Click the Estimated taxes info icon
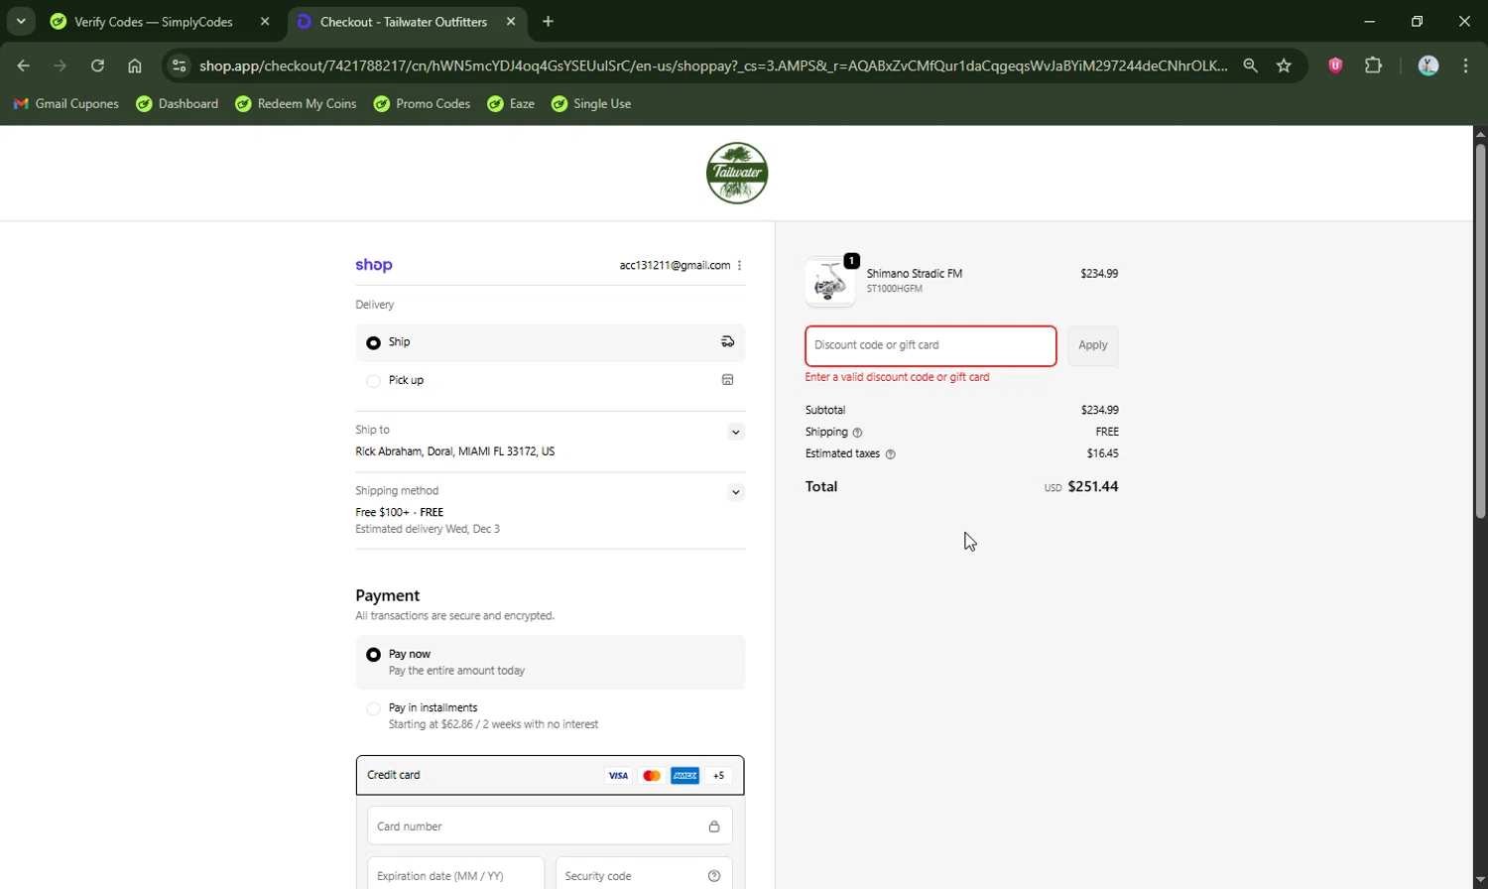 890,454
